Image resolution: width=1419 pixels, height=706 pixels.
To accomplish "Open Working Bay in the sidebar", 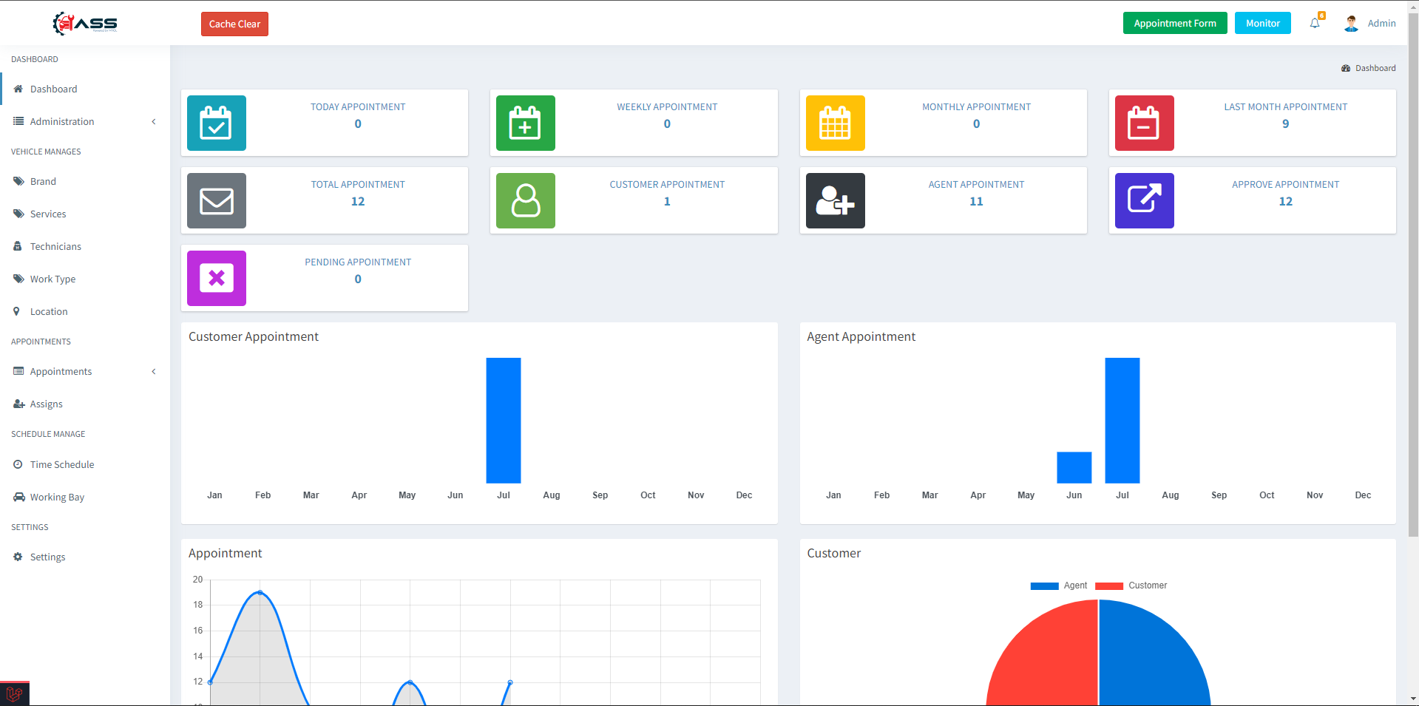I will click(85, 497).
